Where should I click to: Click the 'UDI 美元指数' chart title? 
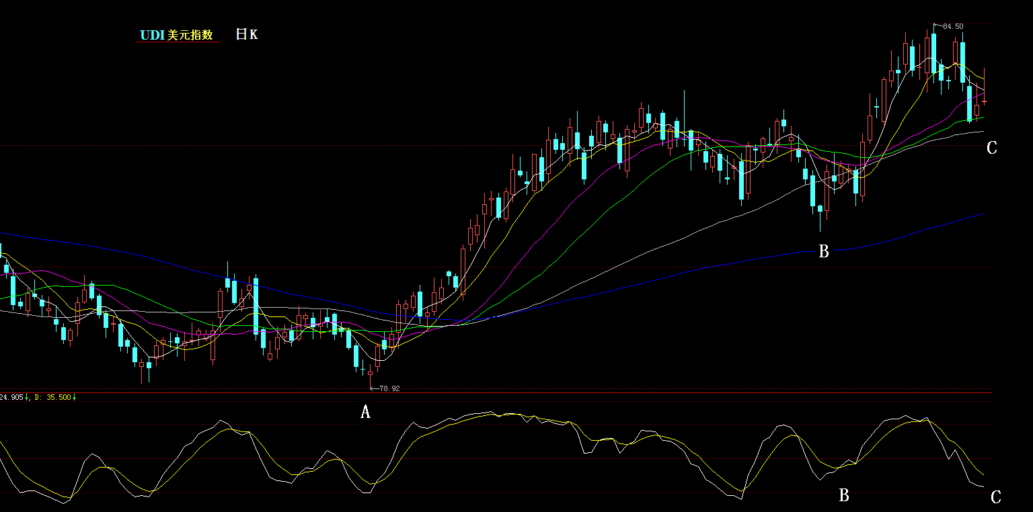(176, 35)
